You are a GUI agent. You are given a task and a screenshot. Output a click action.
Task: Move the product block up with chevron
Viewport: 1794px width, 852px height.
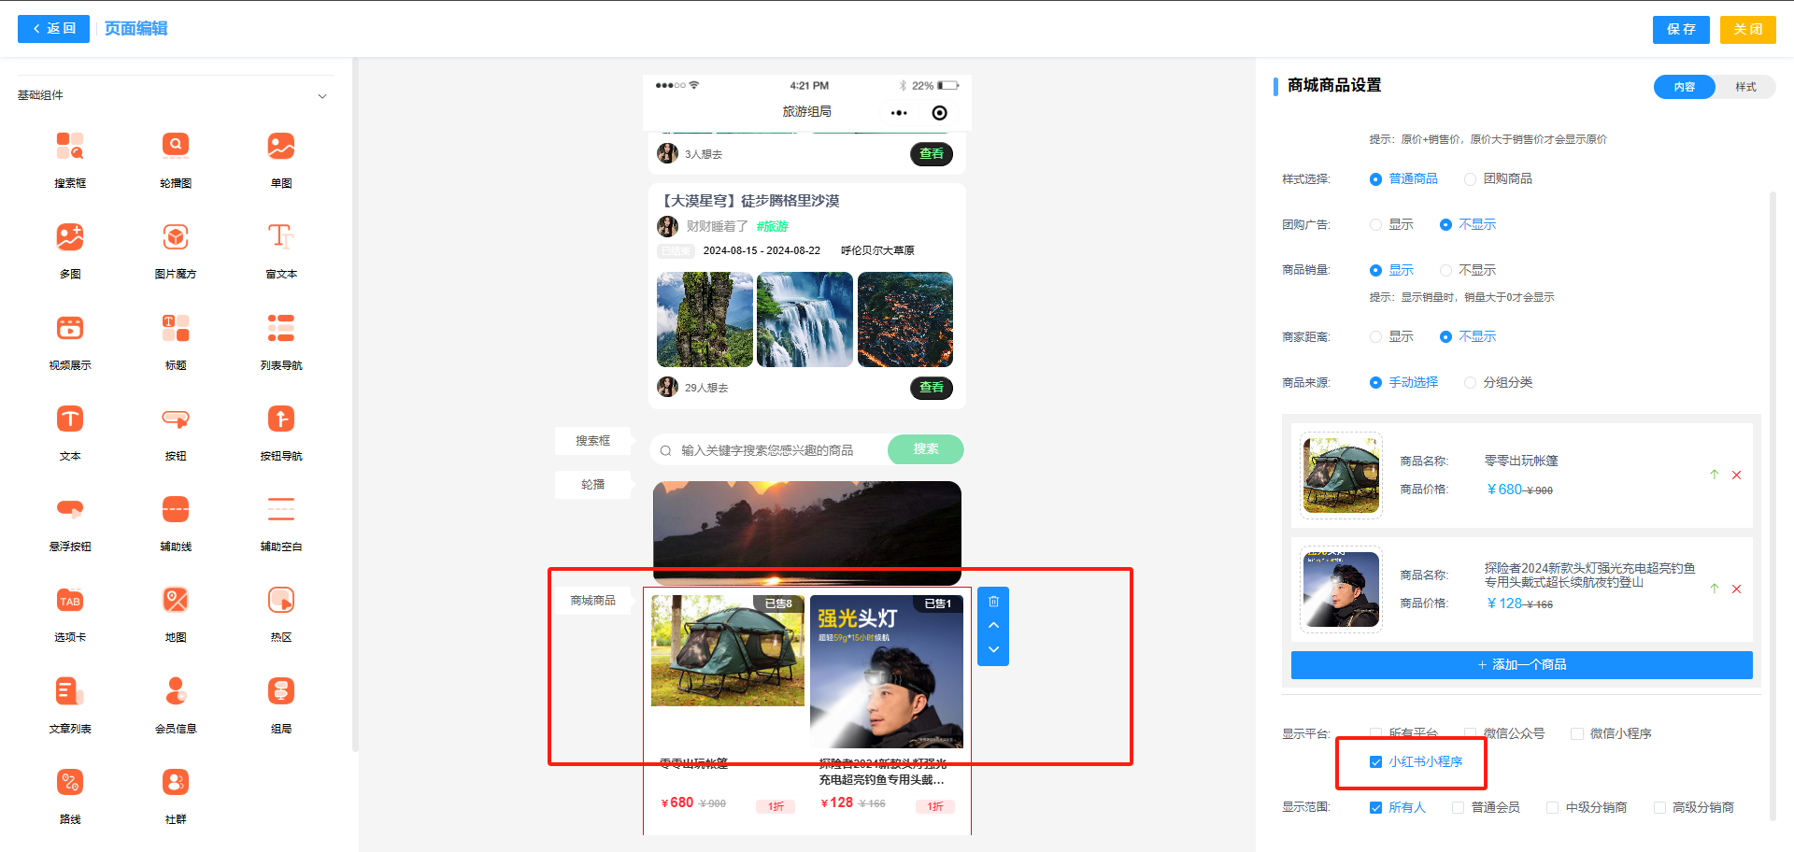click(x=993, y=625)
